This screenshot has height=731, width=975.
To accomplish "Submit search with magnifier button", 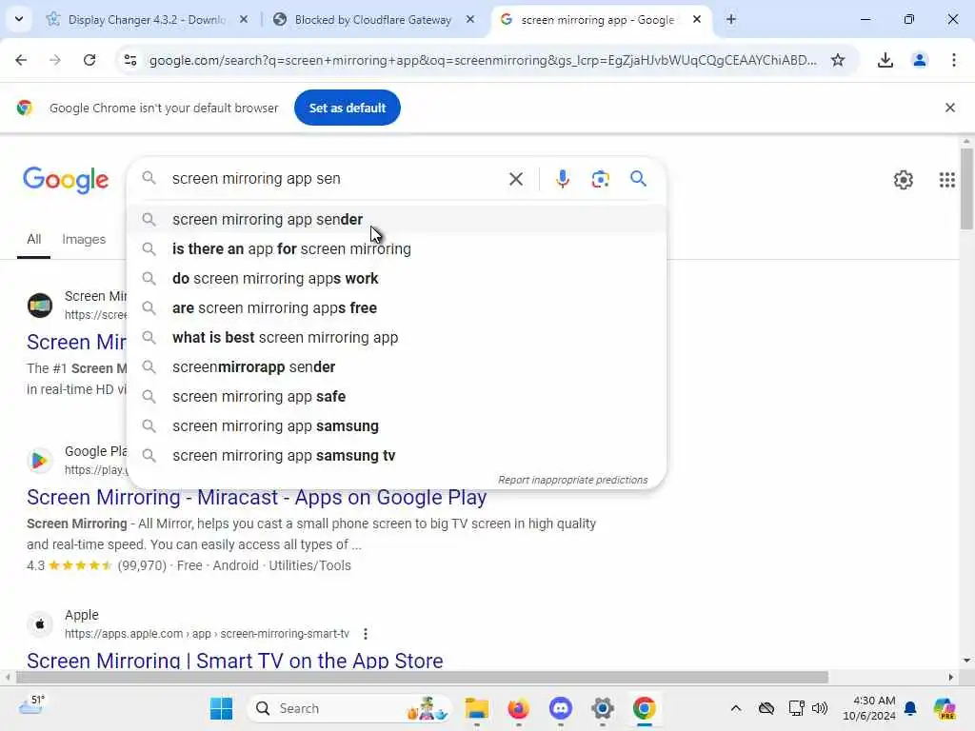I will coord(639,179).
